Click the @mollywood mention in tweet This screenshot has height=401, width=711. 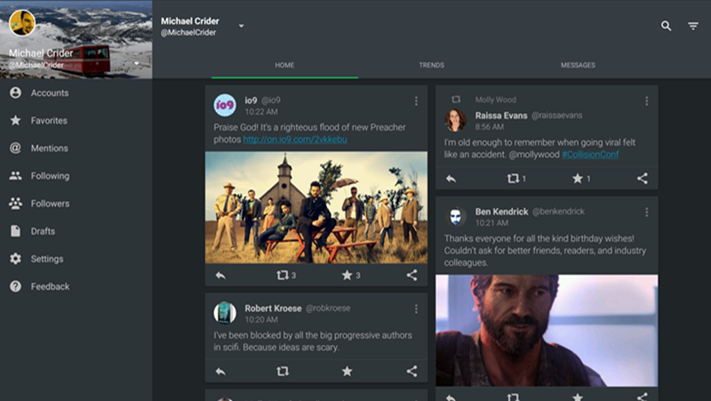pyautogui.click(x=534, y=155)
